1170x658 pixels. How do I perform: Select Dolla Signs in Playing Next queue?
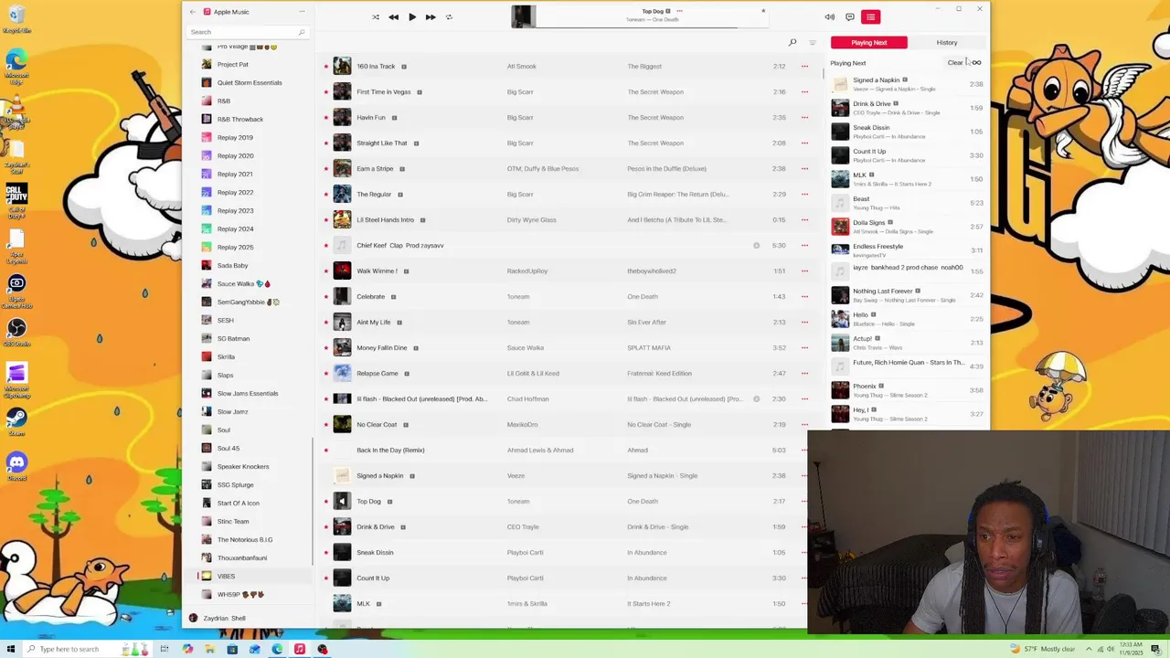(x=908, y=227)
